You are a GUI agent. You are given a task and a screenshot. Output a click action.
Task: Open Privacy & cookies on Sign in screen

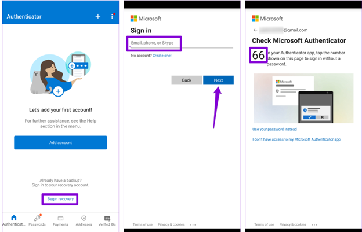point(171,224)
